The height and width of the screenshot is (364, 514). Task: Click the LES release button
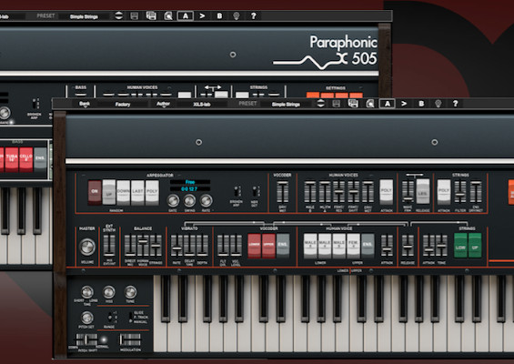[422, 192]
